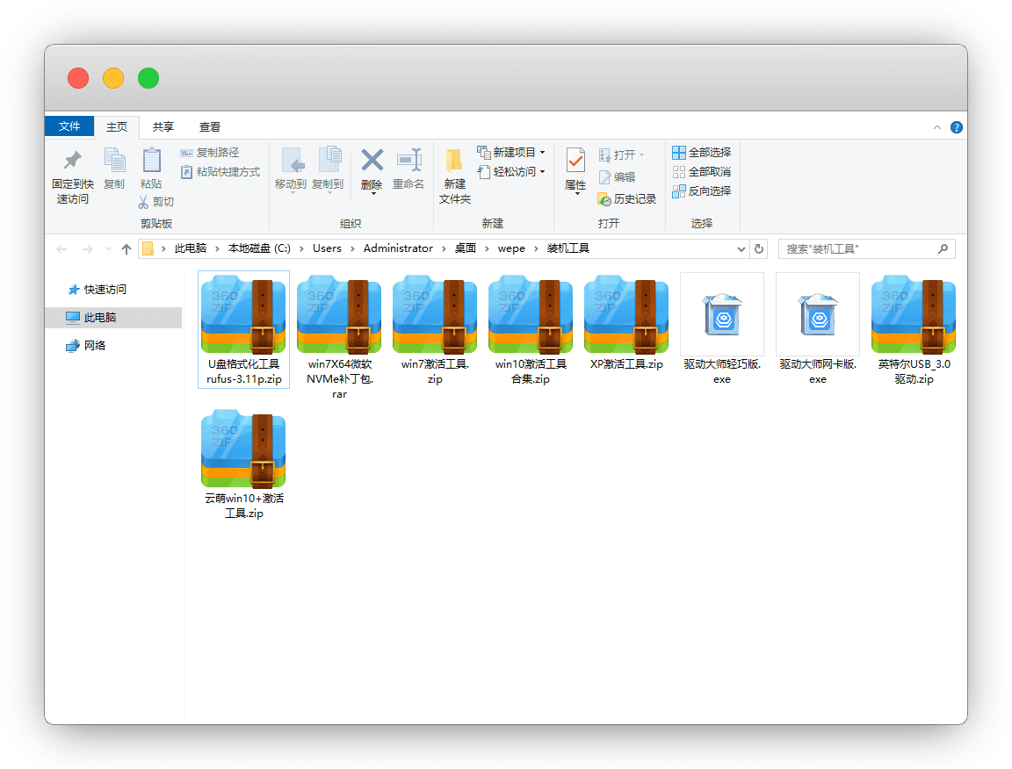The height and width of the screenshot is (769, 1012).
Task: Click the Up directory arrow icon
Action: [126, 249]
